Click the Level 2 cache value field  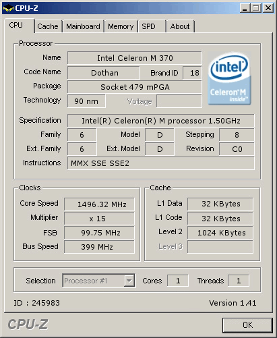pos(220,233)
